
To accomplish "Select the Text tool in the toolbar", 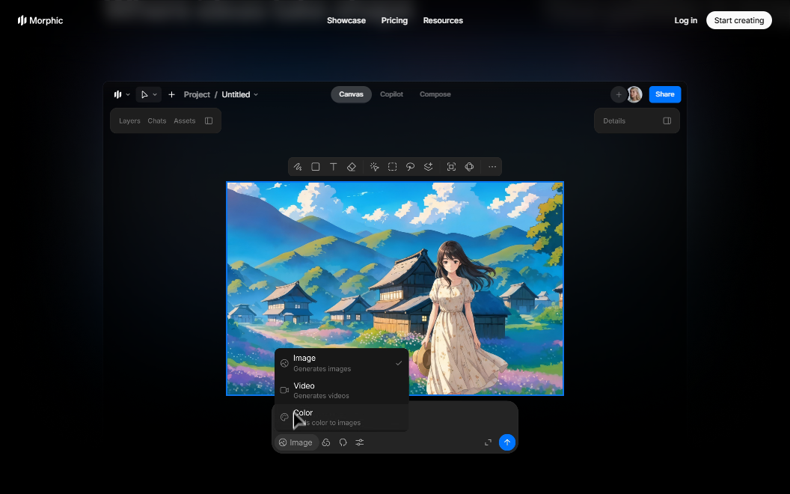I will 334,167.
